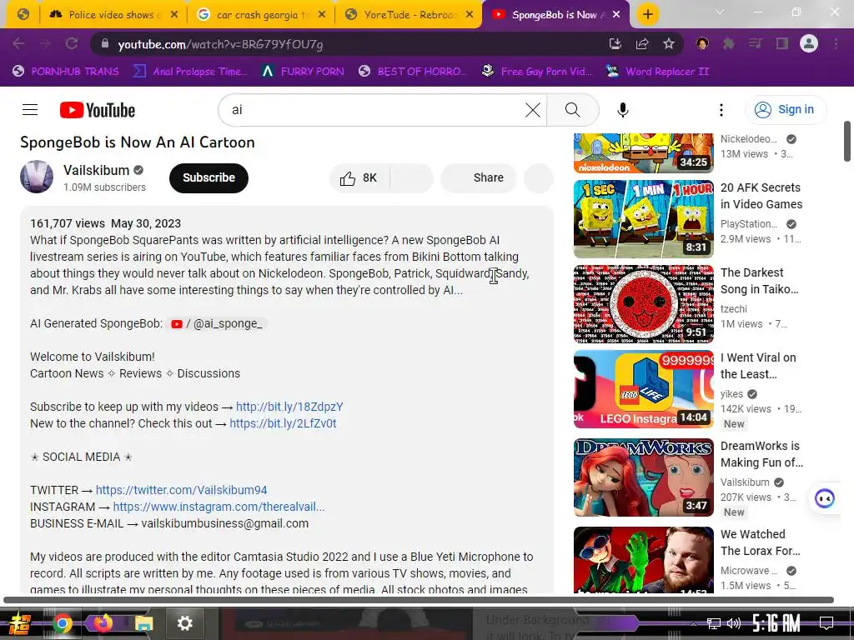Open BEST OF HORRO... bookmark
854x640 pixels.
(x=413, y=72)
